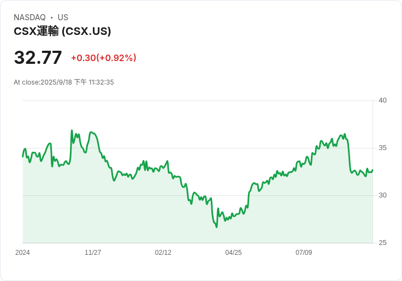Click the NASDAQ exchange label

pos(29,17)
